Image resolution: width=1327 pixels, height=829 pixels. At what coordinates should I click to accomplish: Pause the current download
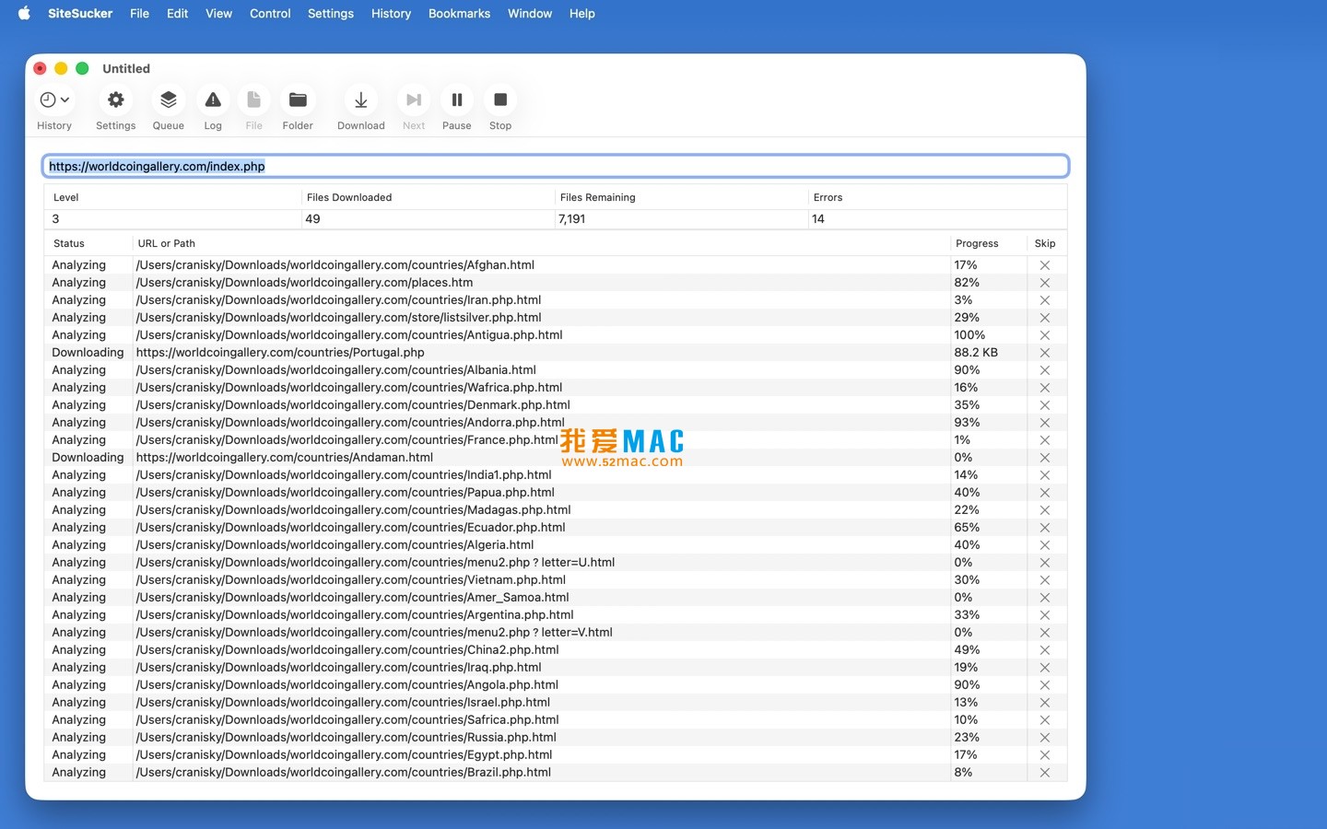pos(457,99)
